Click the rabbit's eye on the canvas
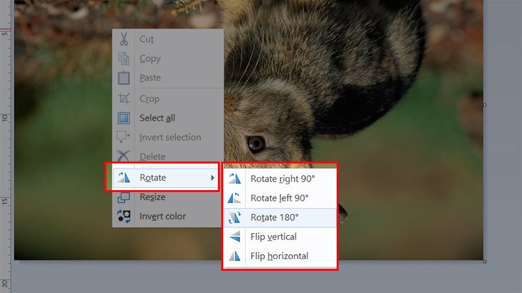This screenshot has height=293, width=522. pyautogui.click(x=256, y=143)
